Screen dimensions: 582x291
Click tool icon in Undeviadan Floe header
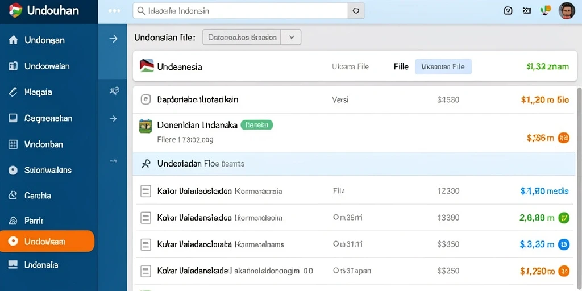146,164
